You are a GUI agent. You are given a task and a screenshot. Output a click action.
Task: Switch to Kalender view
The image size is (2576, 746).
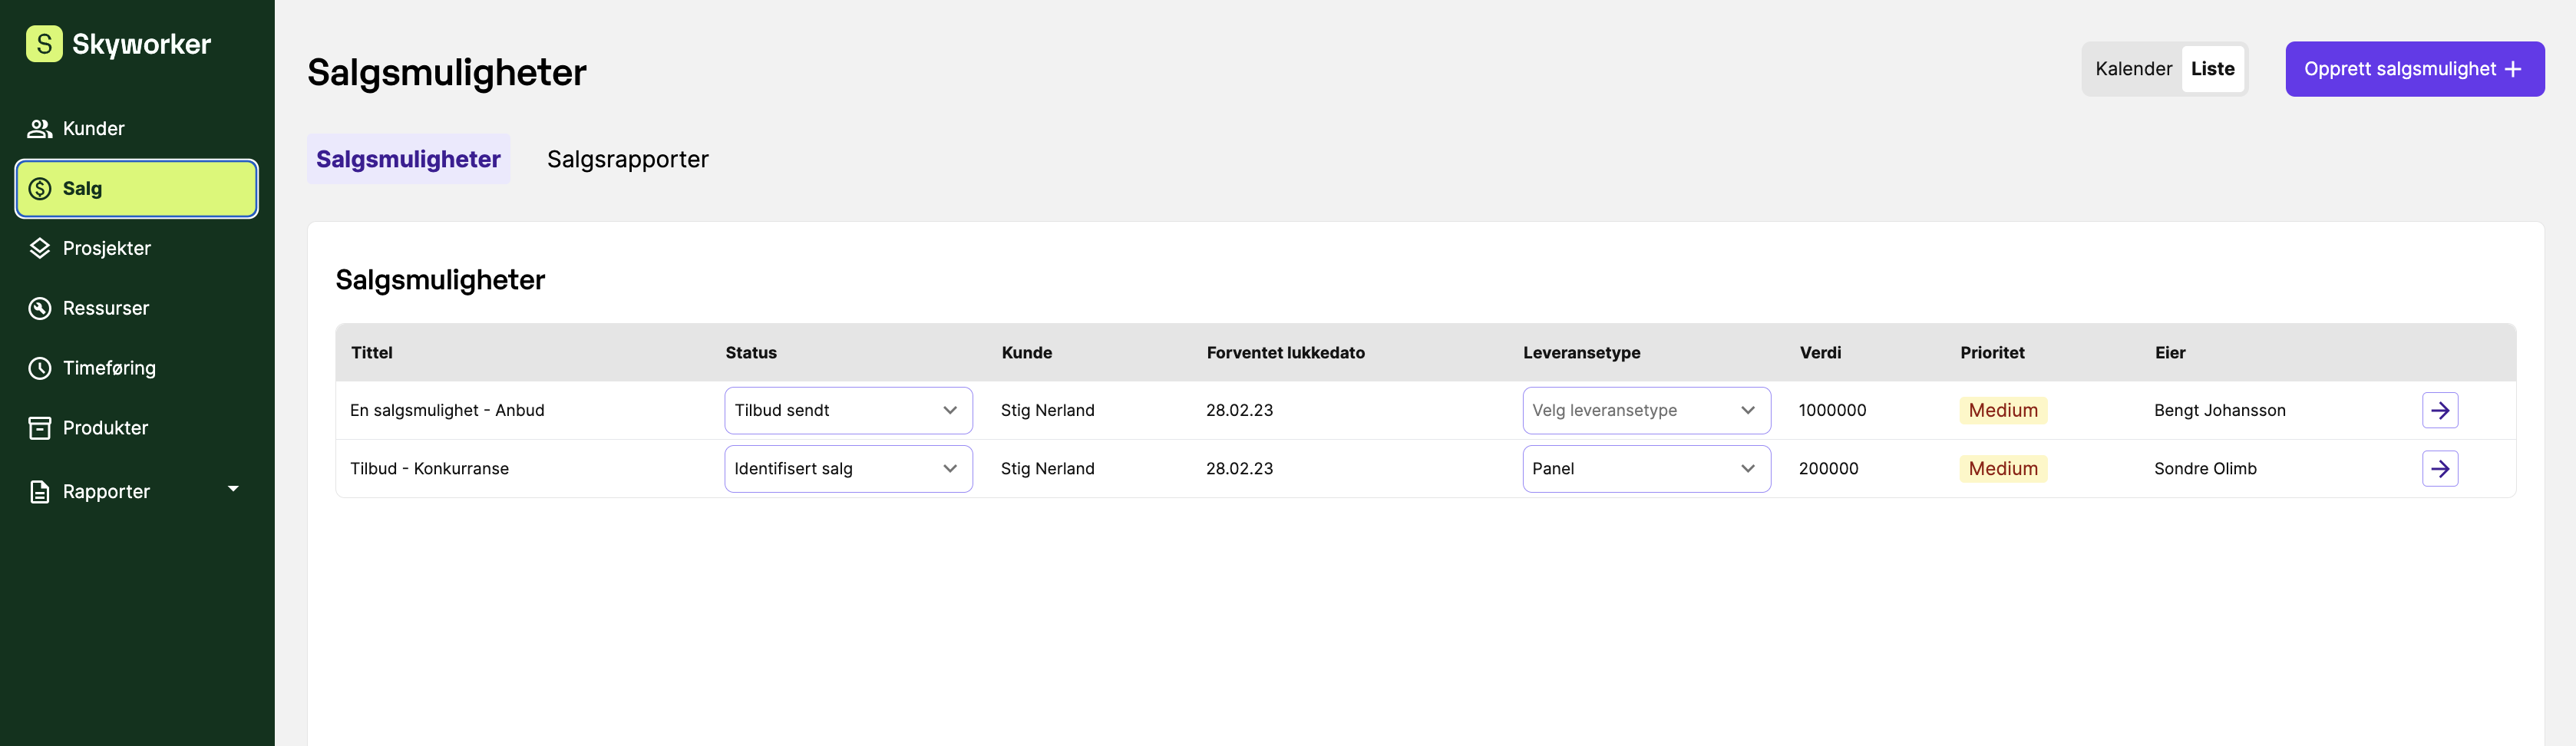point(2133,69)
